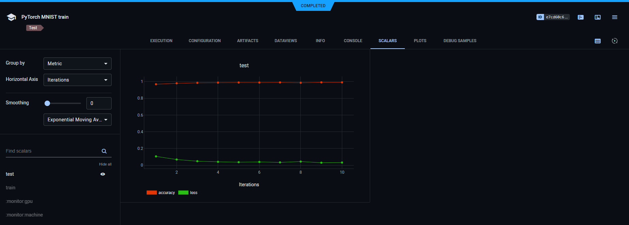Click the experiment graduation cap icon
Viewport: 629px width, 225px height.
(11, 17)
